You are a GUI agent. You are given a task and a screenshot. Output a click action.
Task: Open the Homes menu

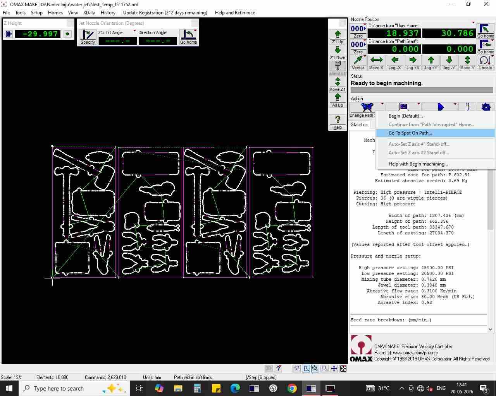click(55, 12)
